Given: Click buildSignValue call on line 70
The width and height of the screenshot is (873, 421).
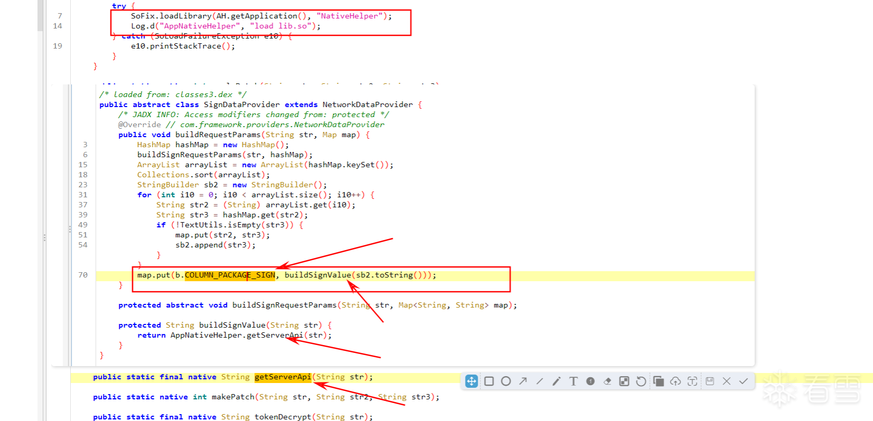Looking at the screenshot, I should click(318, 275).
